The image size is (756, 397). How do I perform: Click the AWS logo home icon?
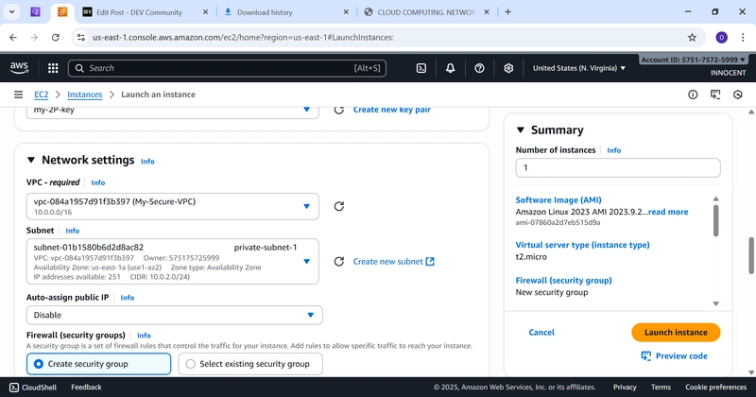click(x=19, y=68)
